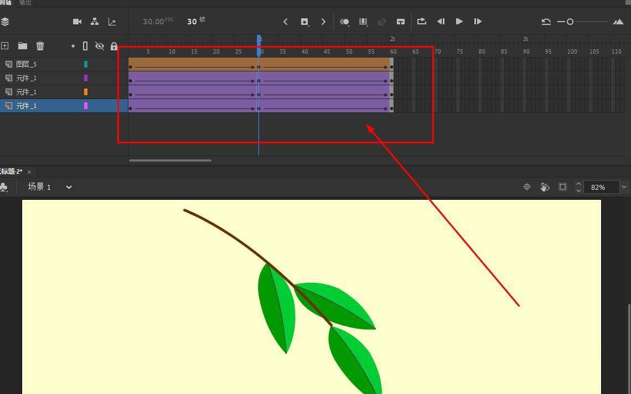Toggle loop playback icon
Viewport: 631px width, 394px height.
[x=421, y=22]
